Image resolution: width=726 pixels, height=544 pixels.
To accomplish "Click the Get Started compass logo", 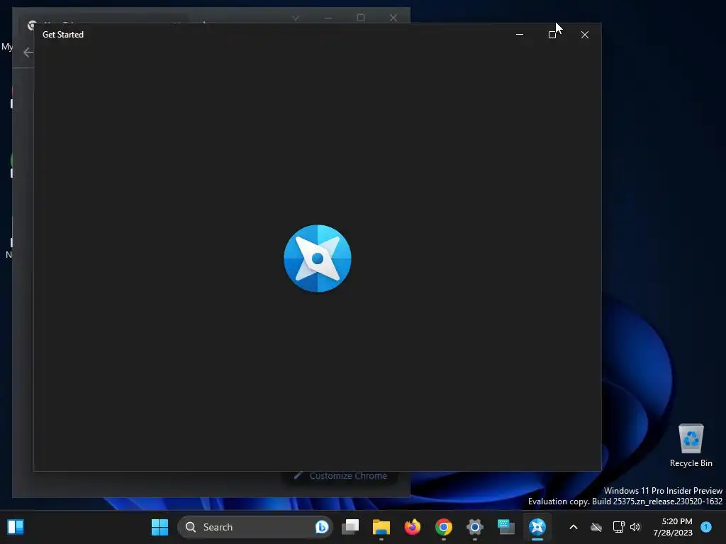I will pyautogui.click(x=318, y=259).
